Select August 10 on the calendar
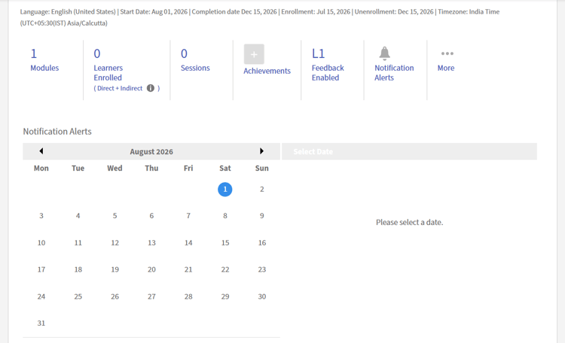Viewport: 565px width, 343px height. [41, 243]
